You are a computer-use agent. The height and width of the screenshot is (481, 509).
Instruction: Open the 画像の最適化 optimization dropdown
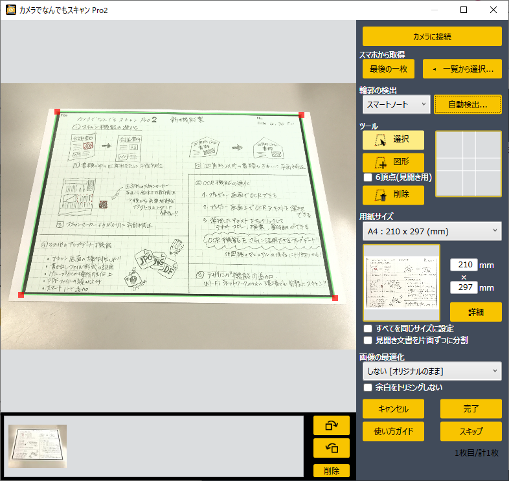(x=431, y=371)
